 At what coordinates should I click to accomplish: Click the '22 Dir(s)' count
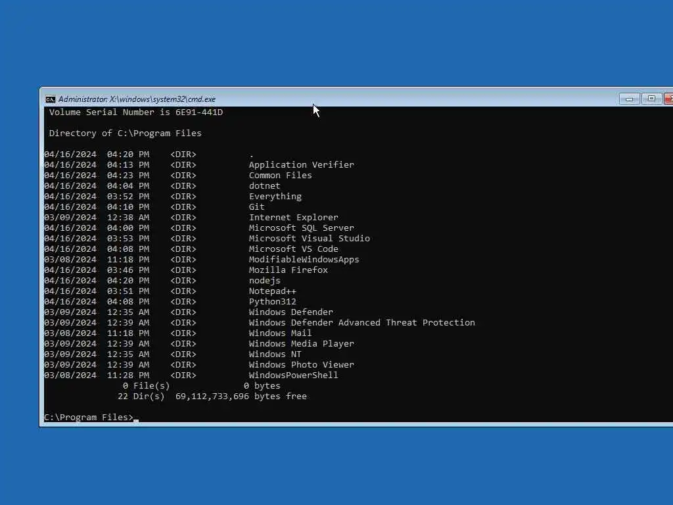click(x=141, y=397)
